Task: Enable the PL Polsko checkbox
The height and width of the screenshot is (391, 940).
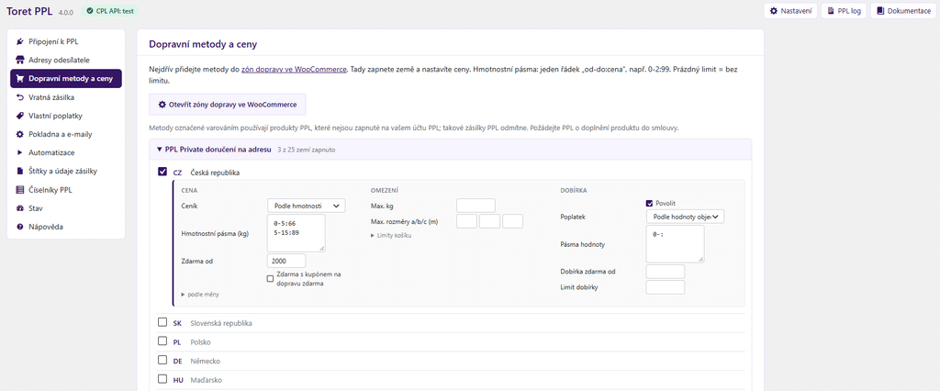Action: 162,341
